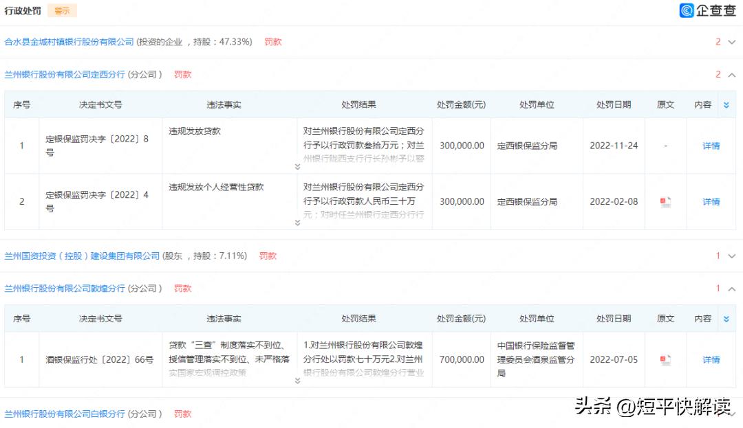
Task: Click the blue double-chevron icon in 敦煌分行 table header
Action: point(726,318)
